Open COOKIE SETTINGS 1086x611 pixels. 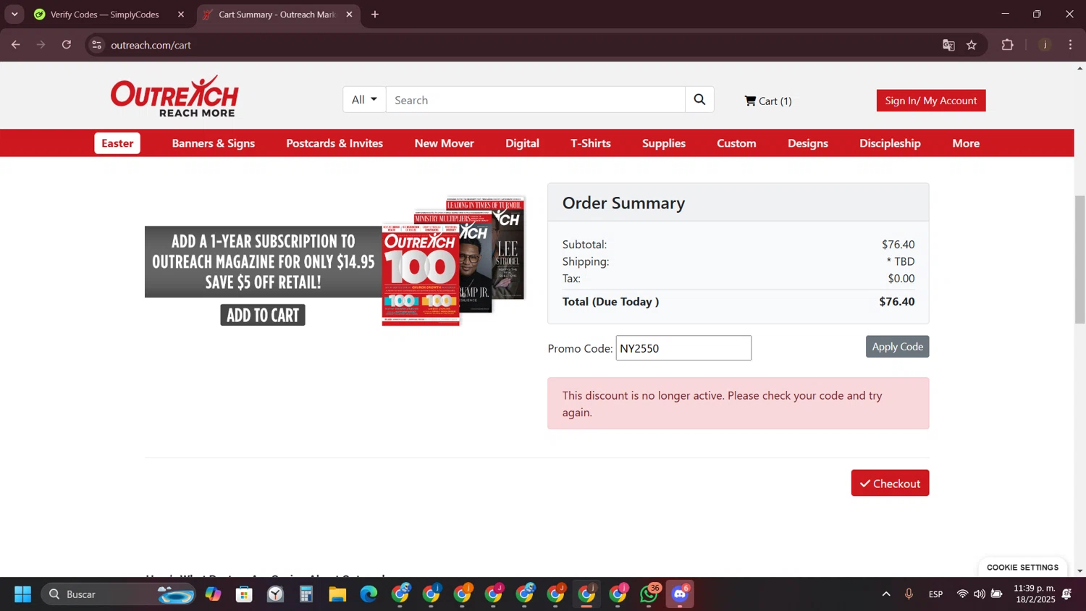[1022, 568]
